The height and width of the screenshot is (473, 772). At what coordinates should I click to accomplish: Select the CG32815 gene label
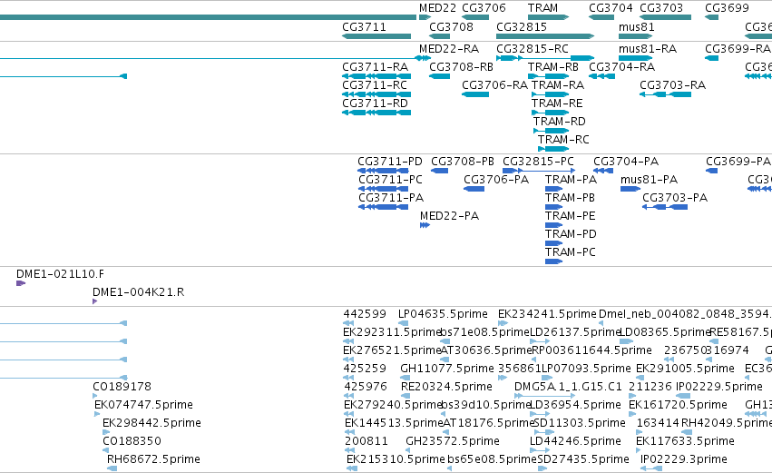click(522, 26)
